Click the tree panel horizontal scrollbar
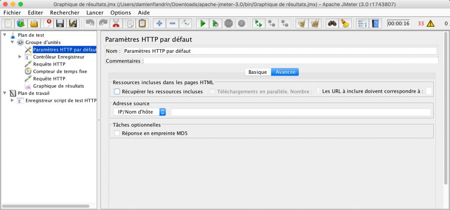 (x=46, y=206)
